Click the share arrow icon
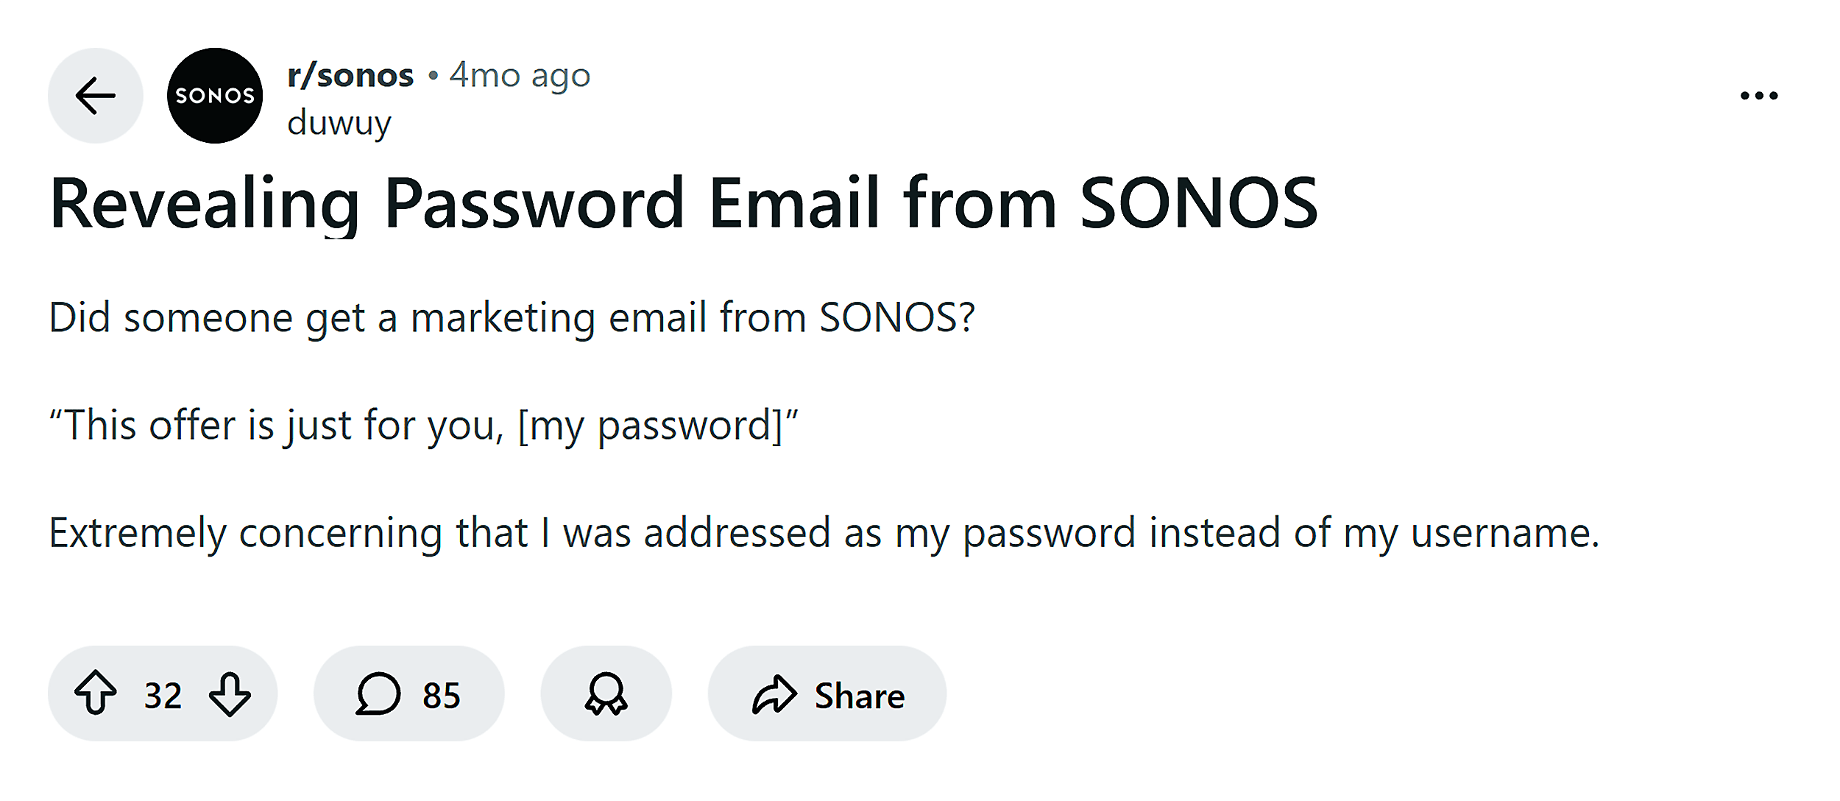 [x=774, y=693]
